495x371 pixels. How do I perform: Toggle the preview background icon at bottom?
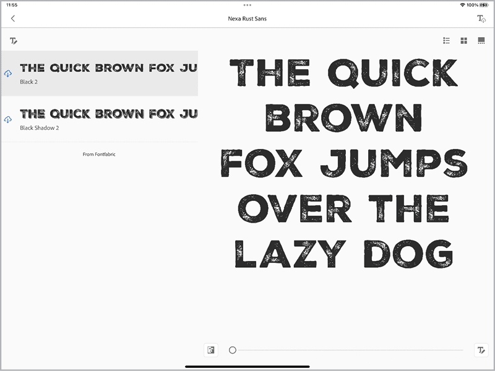(x=211, y=350)
